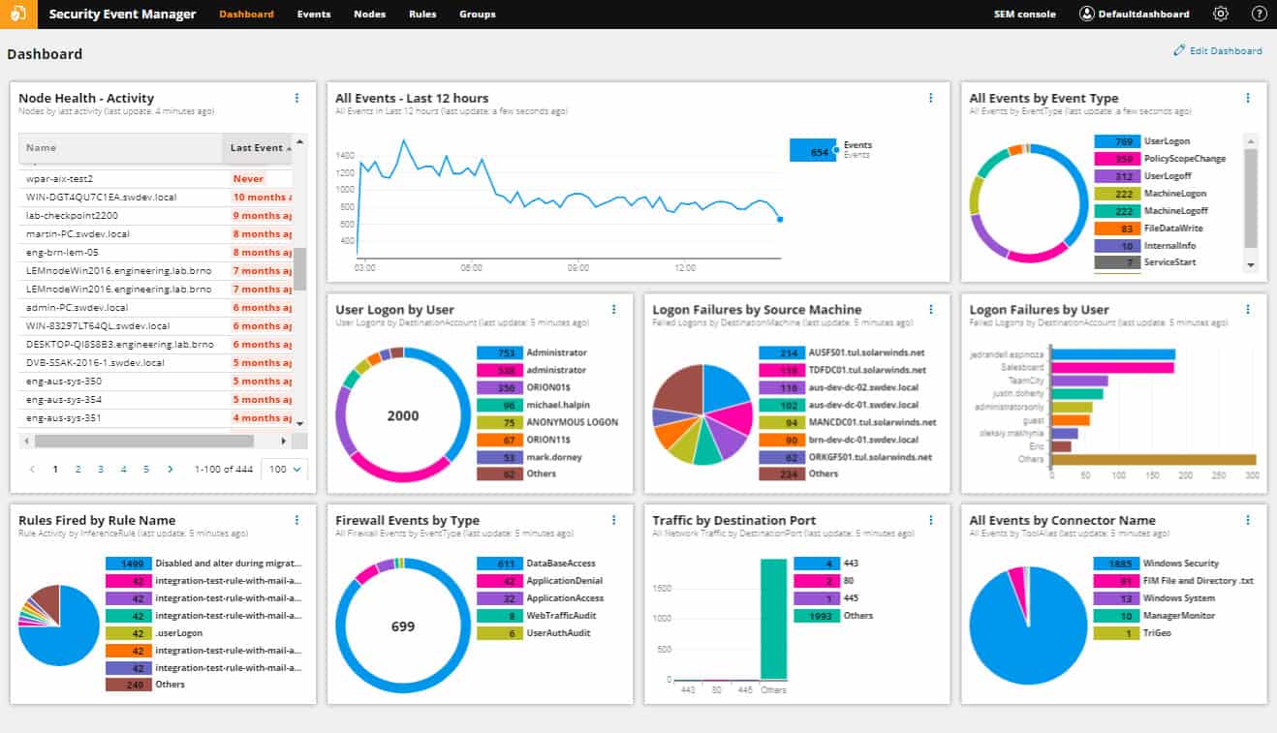Image resolution: width=1277 pixels, height=733 pixels.
Task: Click the Edit Dashboard link
Action: pos(1218,50)
